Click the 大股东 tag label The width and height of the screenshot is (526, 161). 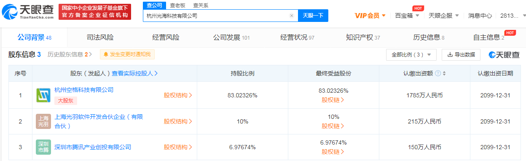(65, 101)
